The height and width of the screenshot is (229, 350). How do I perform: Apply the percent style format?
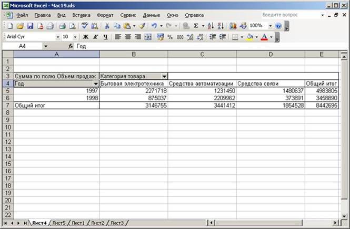click(x=170, y=37)
